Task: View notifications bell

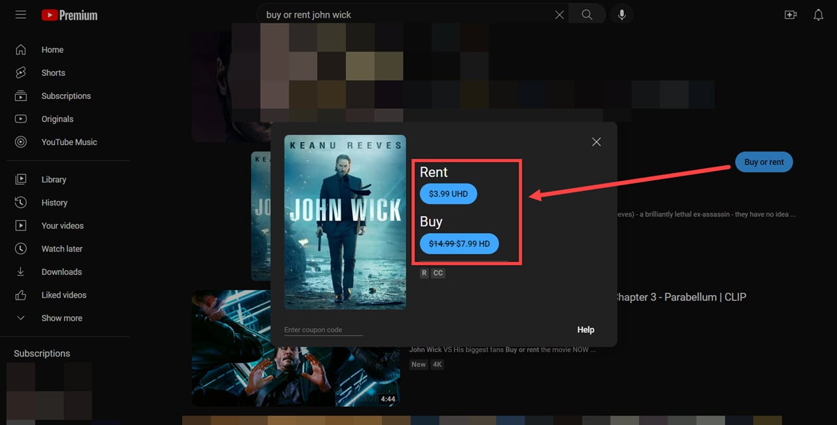Action: [818, 14]
